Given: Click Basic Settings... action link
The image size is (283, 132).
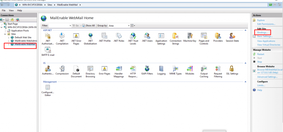Looking at the screenshot, I should tap(265, 36).
